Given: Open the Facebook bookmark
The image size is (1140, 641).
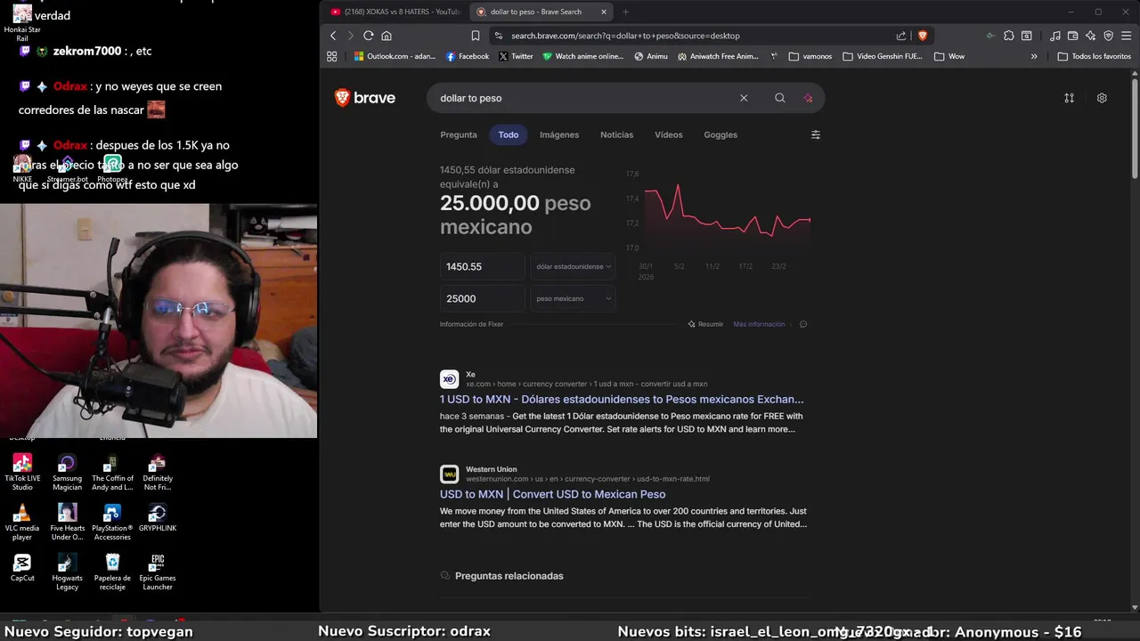Looking at the screenshot, I should click(468, 56).
